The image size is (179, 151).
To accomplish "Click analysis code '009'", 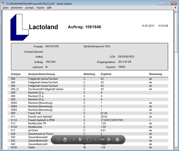I will 13,113.
